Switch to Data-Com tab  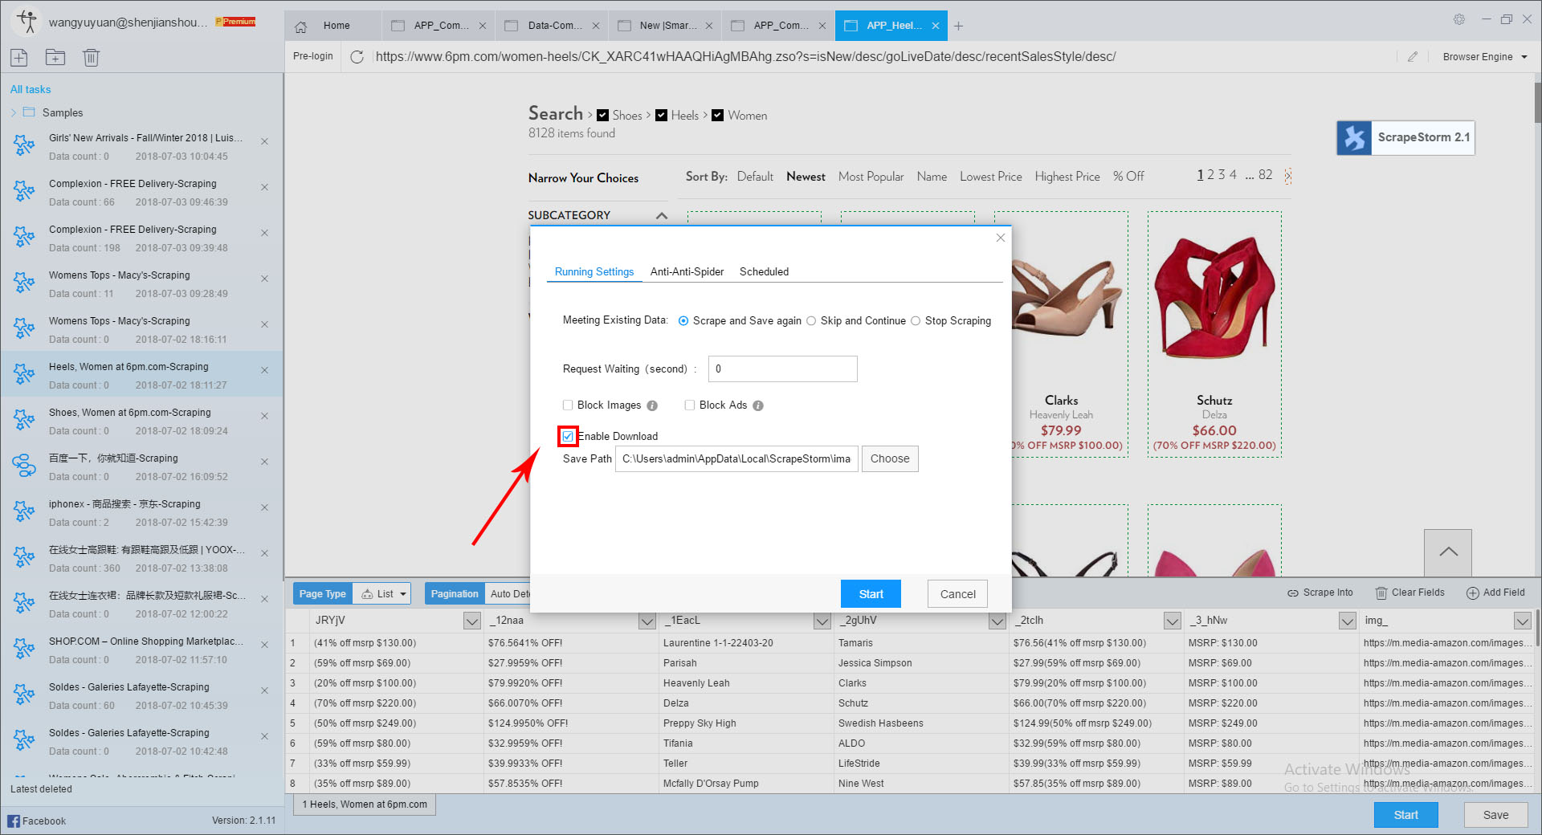[x=552, y=26]
